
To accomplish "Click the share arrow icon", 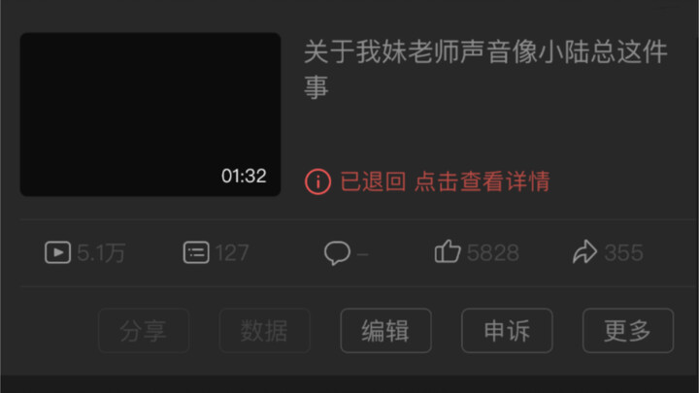I will tap(584, 251).
